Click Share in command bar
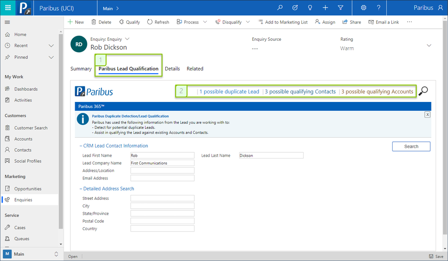Image resolution: width=448 pixels, height=261 pixels. (352, 22)
